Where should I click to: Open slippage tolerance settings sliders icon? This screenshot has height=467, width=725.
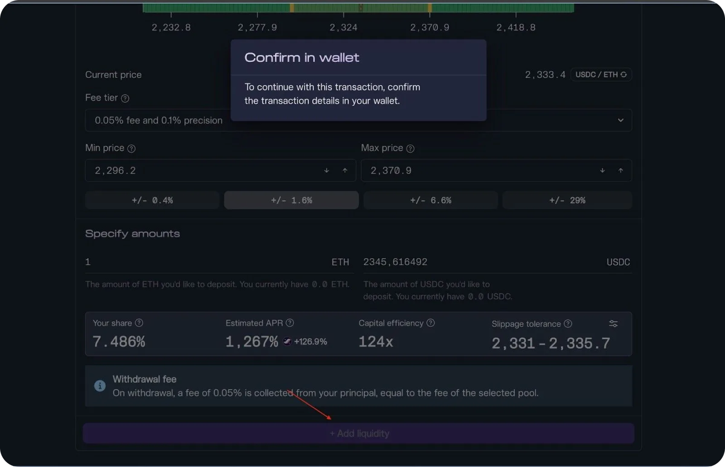[x=613, y=324]
